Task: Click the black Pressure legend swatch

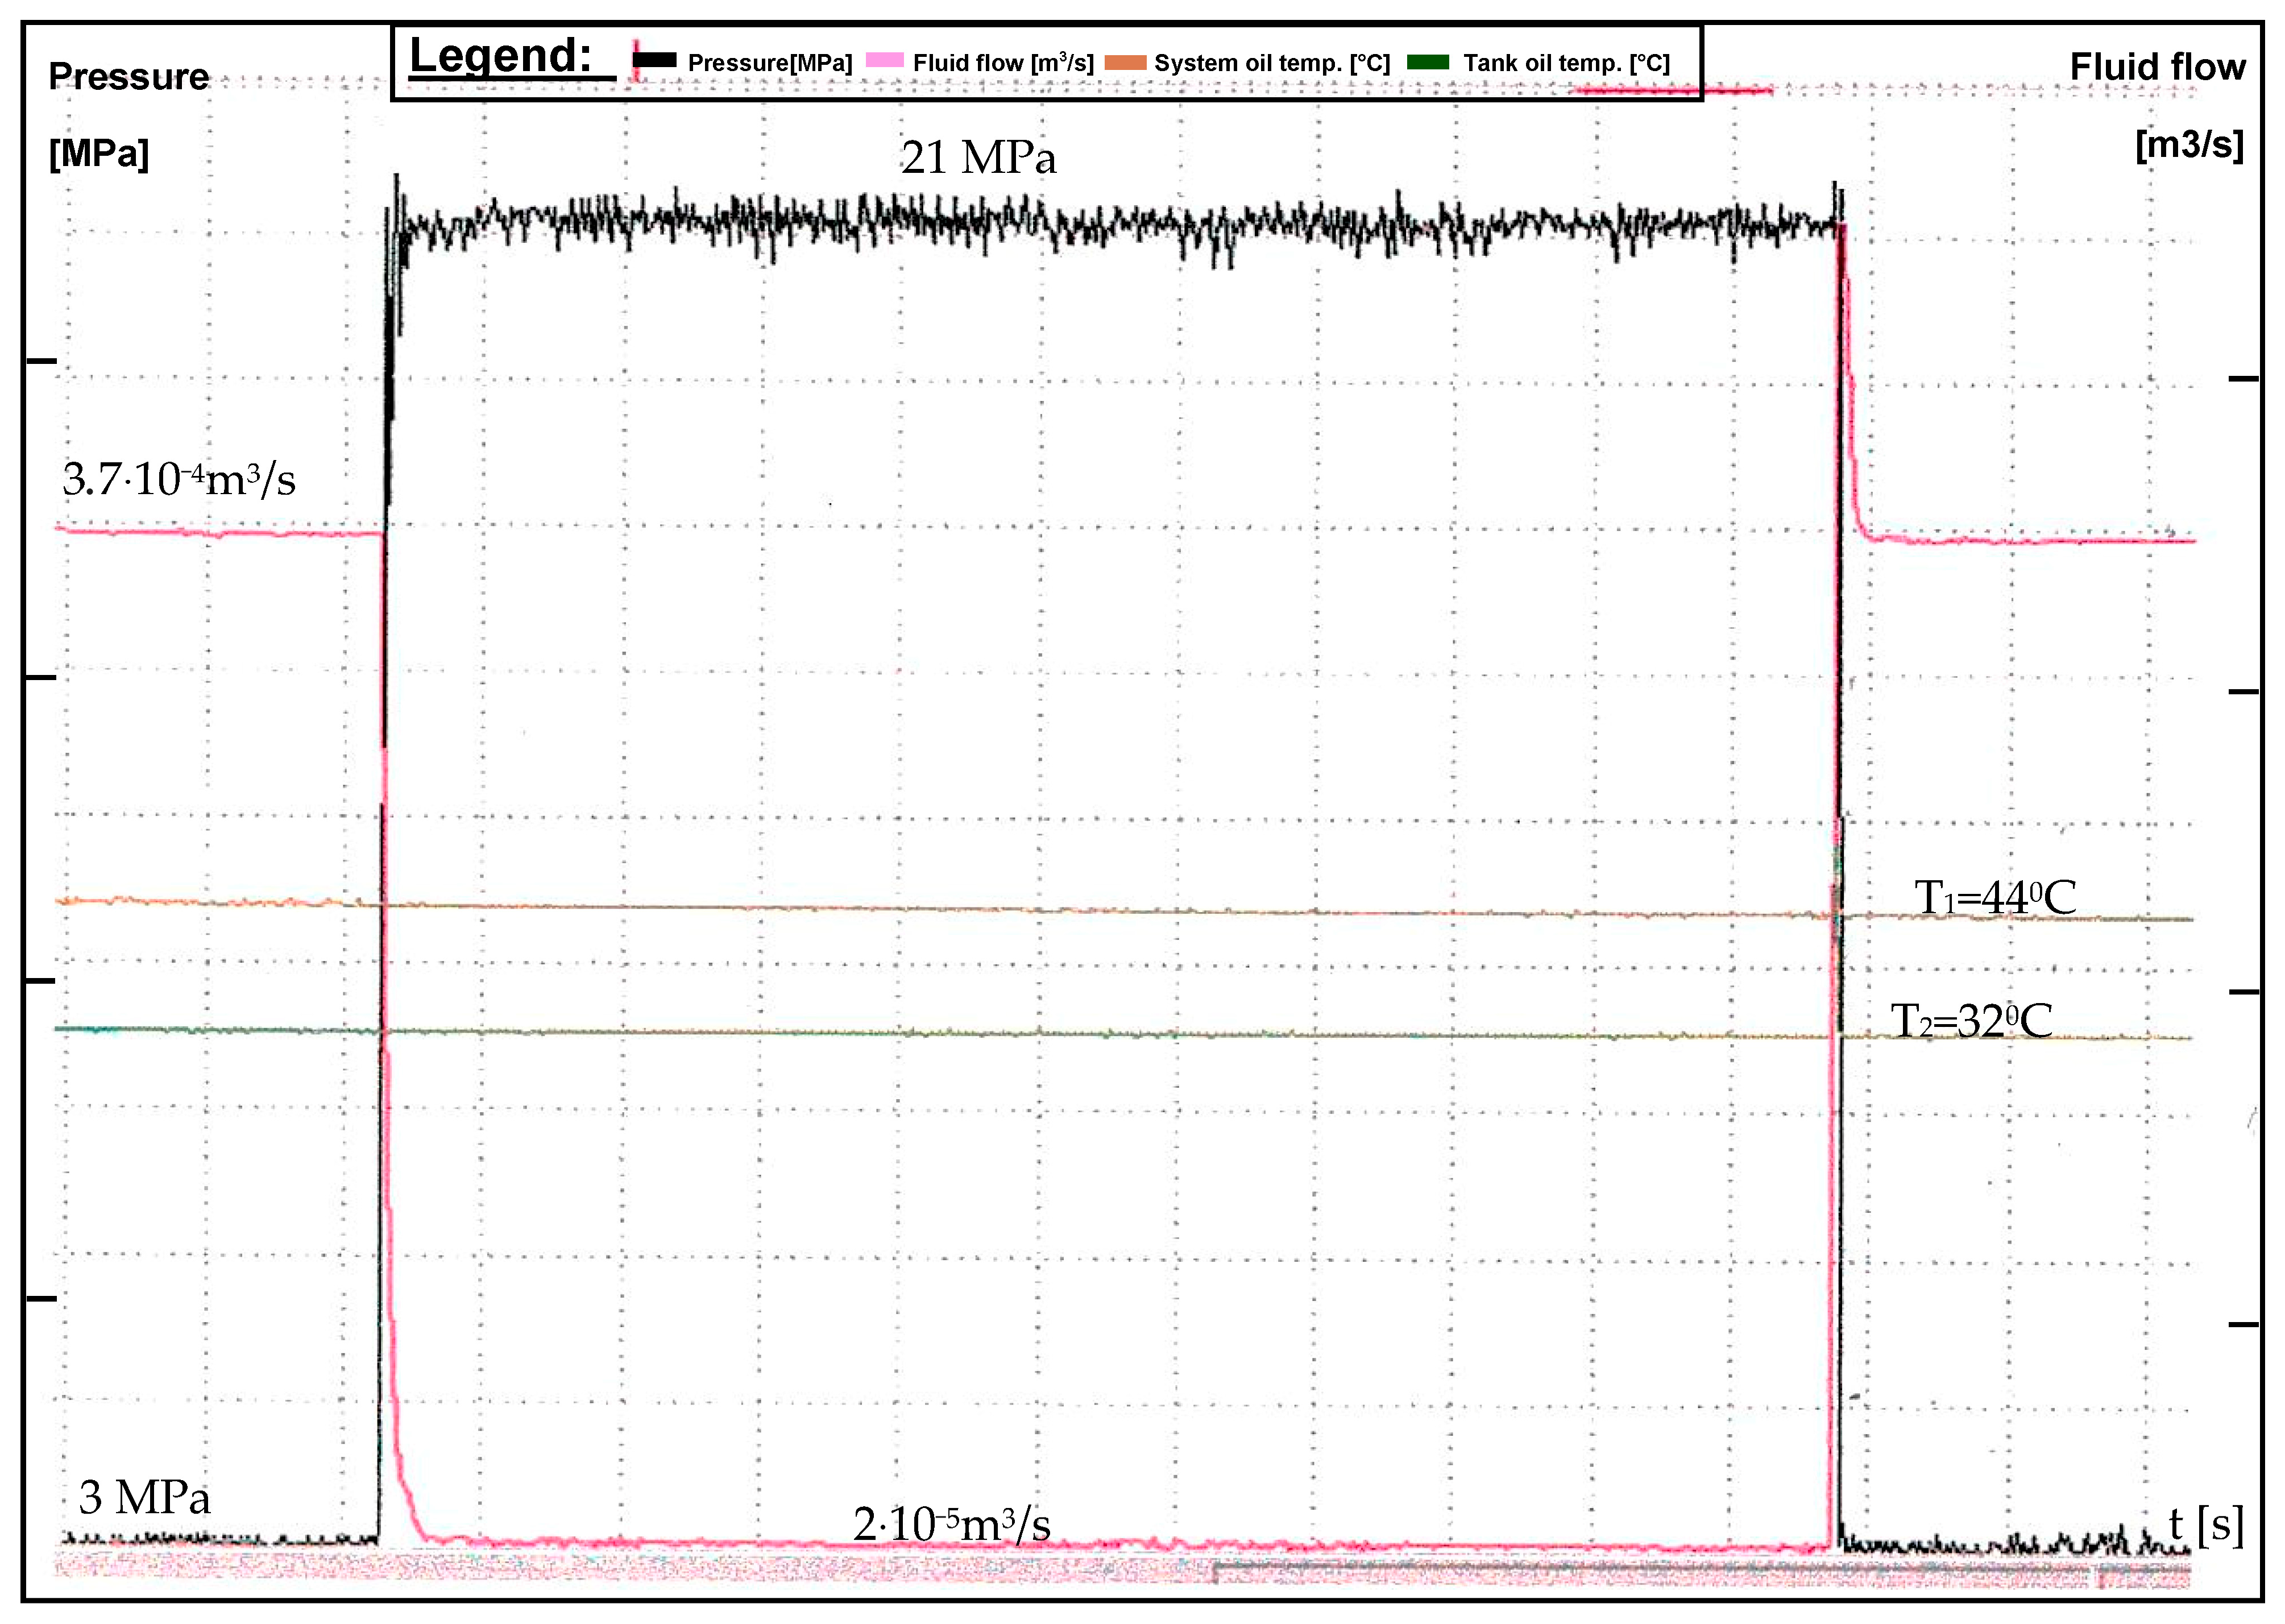Action: tap(656, 61)
